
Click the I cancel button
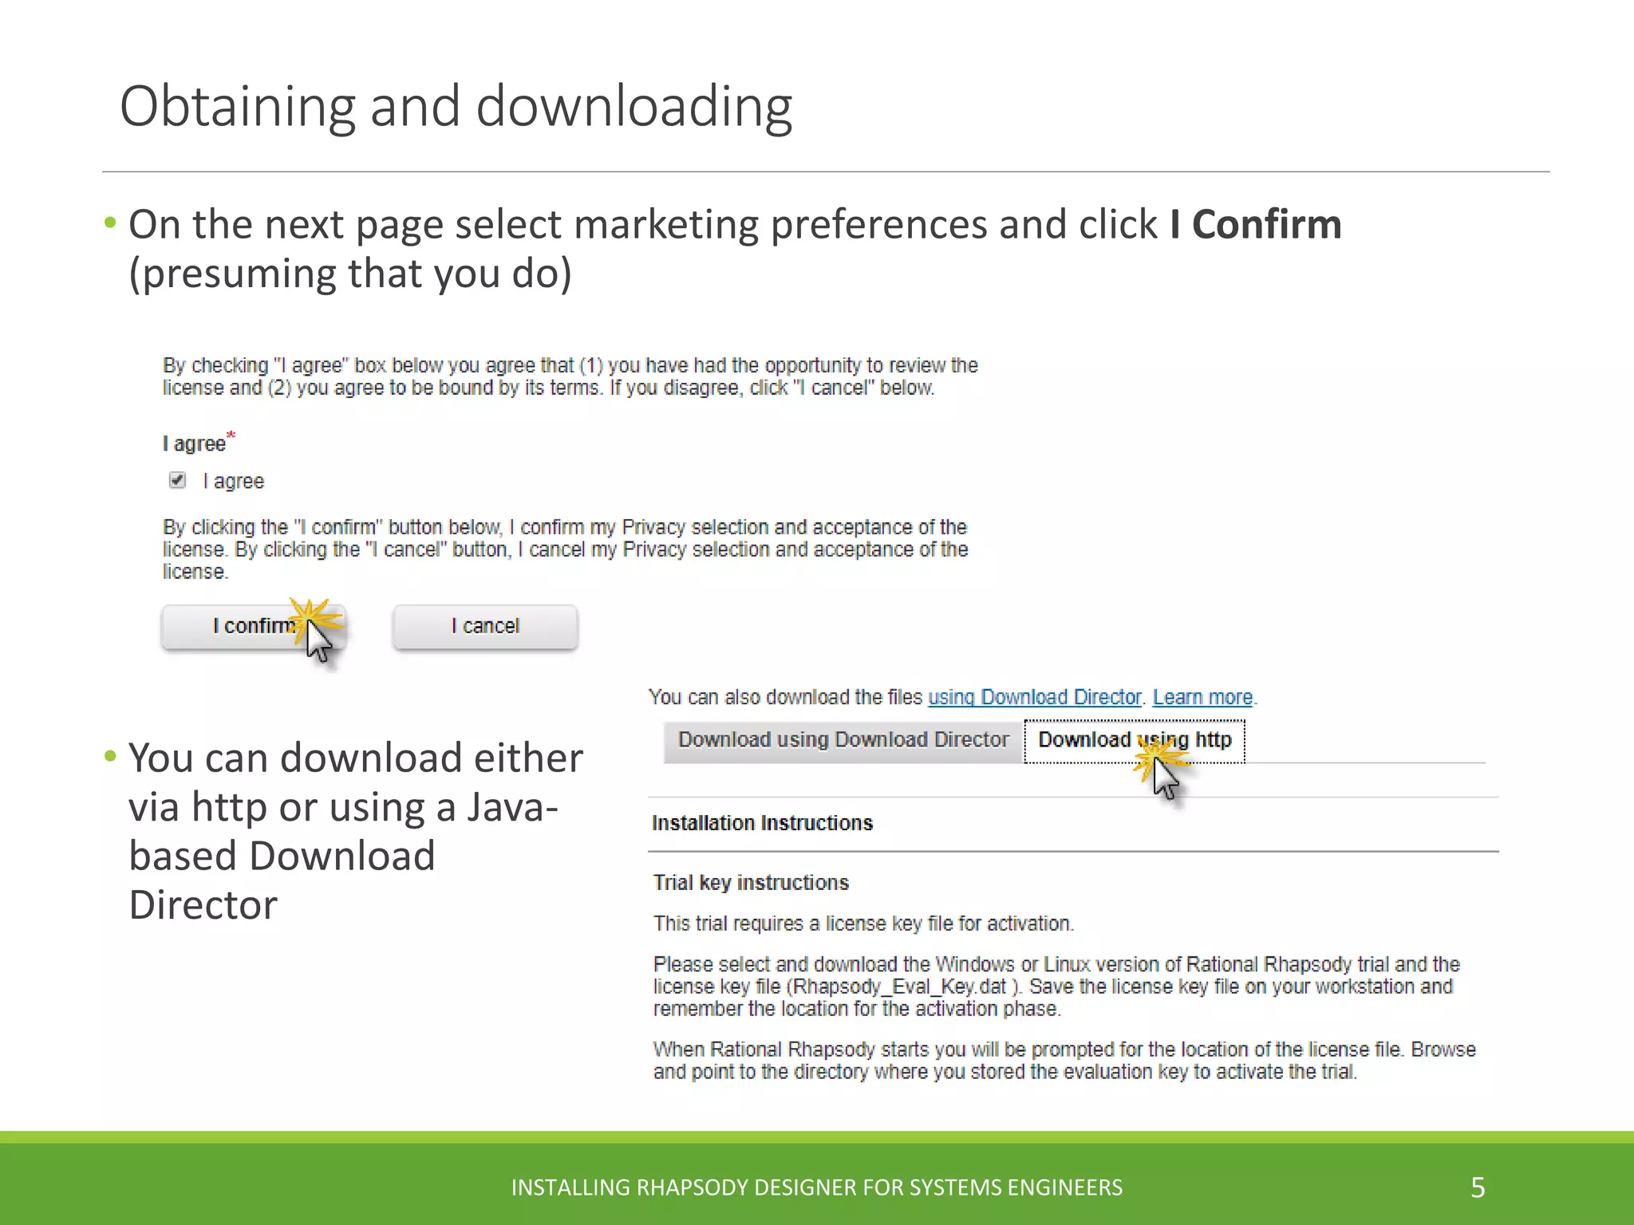coord(485,627)
